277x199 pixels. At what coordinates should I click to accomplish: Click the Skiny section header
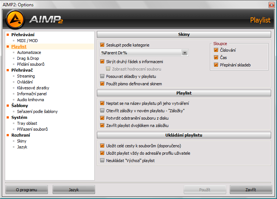click(x=184, y=34)
